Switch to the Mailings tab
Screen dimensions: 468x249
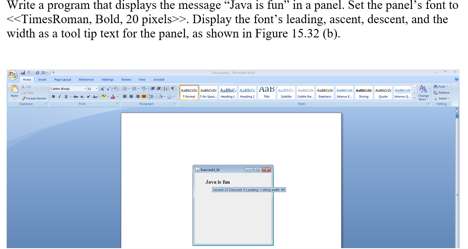click(x=108, y=80)
